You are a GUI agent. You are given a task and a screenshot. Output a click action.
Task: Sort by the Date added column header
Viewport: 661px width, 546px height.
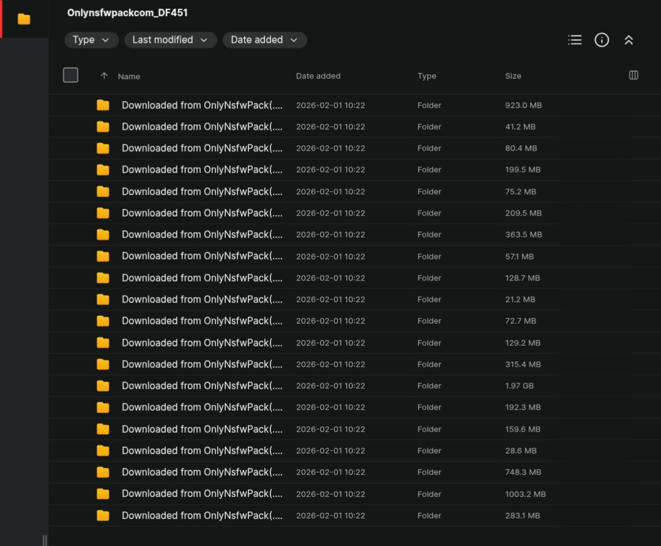318,76
